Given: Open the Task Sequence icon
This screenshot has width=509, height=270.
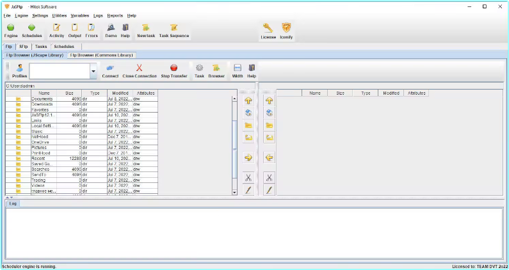Looking at the screenshot, I should click(174, 31).
